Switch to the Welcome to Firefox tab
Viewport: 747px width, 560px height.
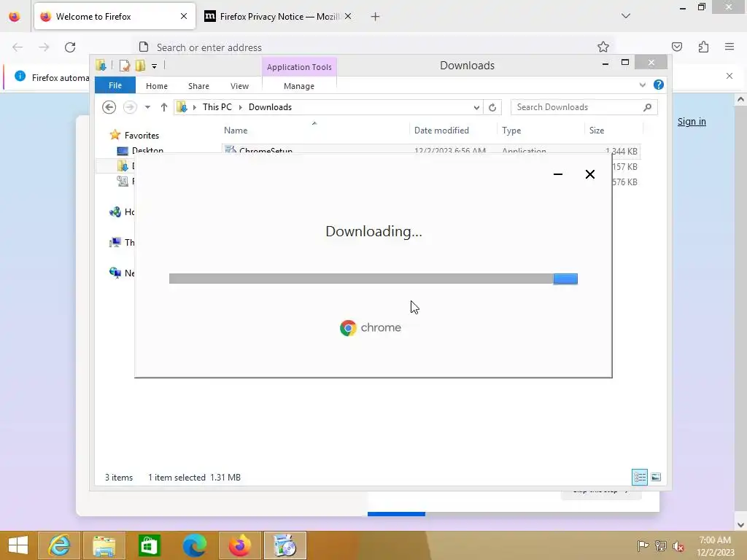click(x=115, y=17)
